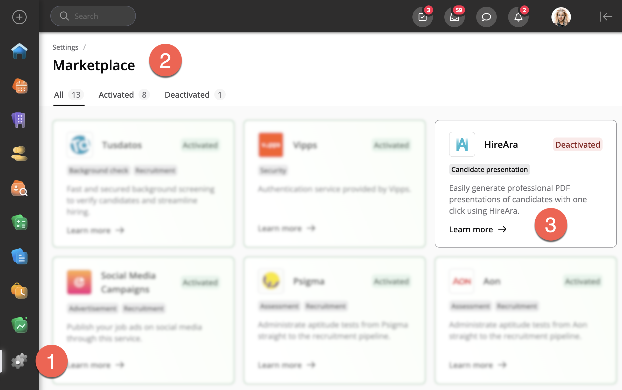Open the settings gear icon
622x390 pixels.
pos(19,361)
